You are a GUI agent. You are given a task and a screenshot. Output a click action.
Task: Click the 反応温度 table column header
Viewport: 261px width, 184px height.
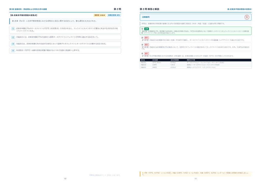(155, 60)
